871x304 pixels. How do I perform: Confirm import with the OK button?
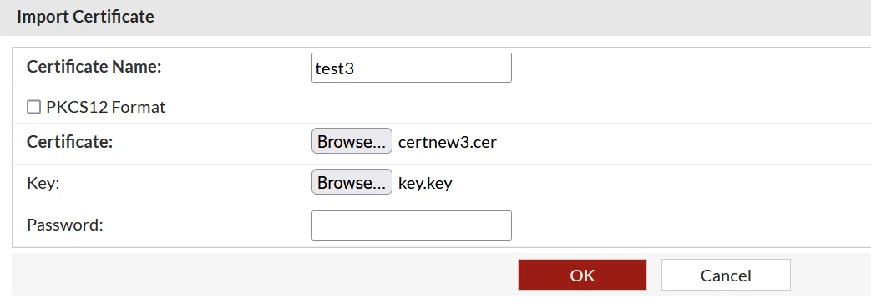pyautogui.click(x=582, y=275)
